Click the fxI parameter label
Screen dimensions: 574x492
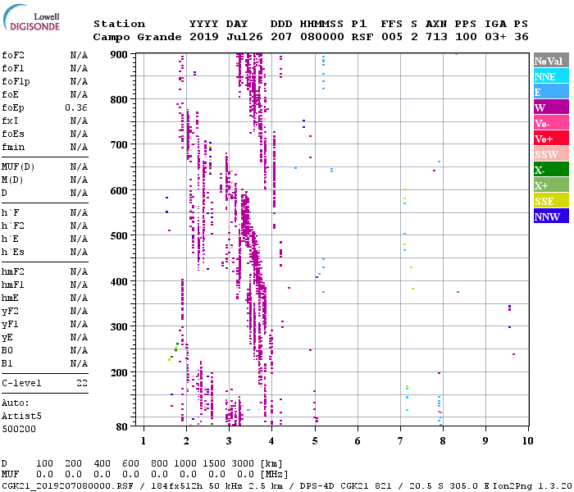point(10,121)
